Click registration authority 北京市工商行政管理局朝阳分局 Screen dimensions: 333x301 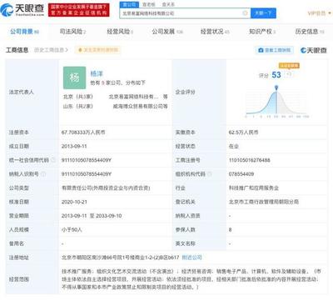[264, 202]
